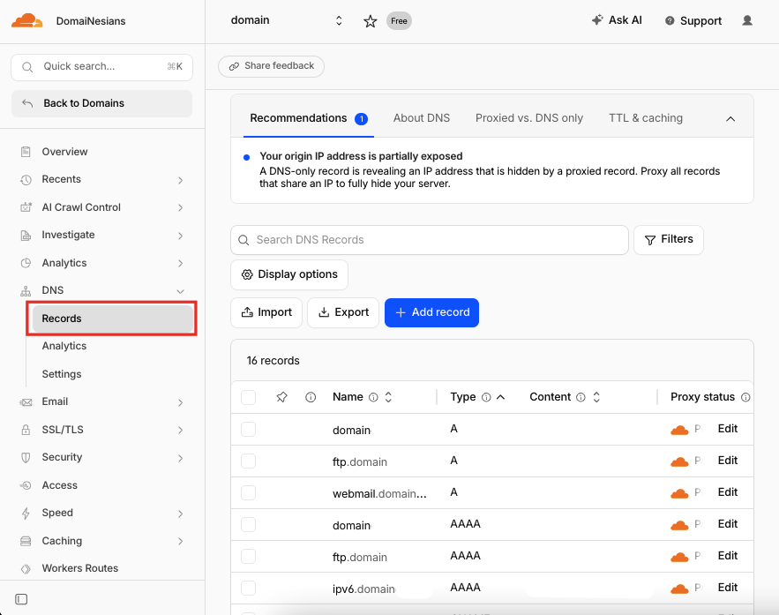Viewport: 779px width, 615px height.
Task: Click the Support question mark icon
Action: (670, 21)
